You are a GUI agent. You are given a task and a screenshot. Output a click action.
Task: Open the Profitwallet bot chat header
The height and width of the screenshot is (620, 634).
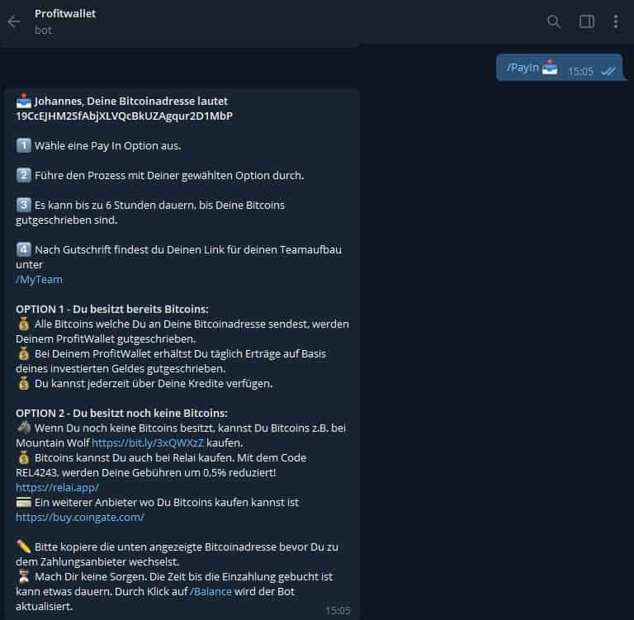click(x=65, y=21)
